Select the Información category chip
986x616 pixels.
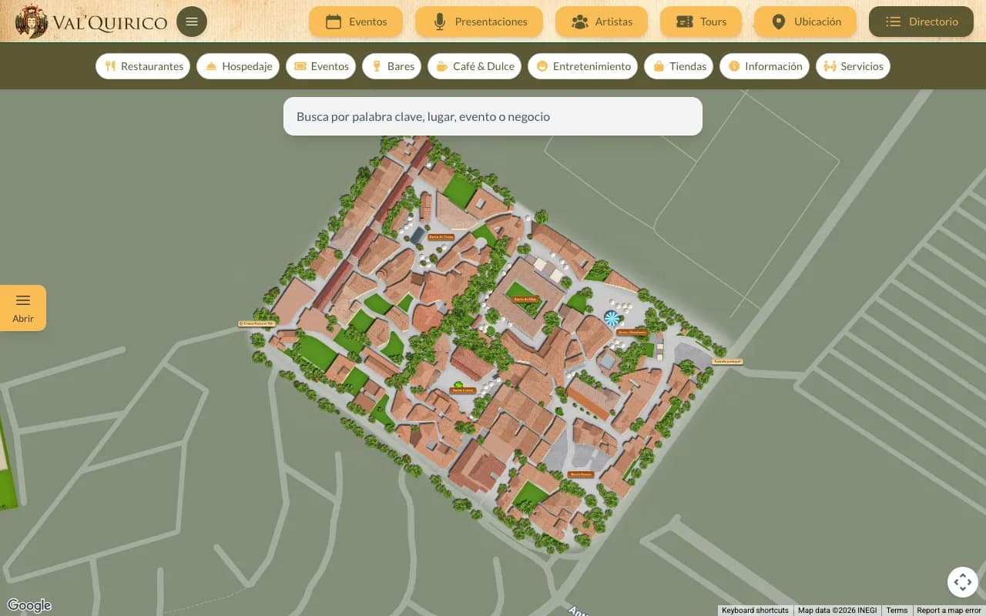[x=765, y=66]
